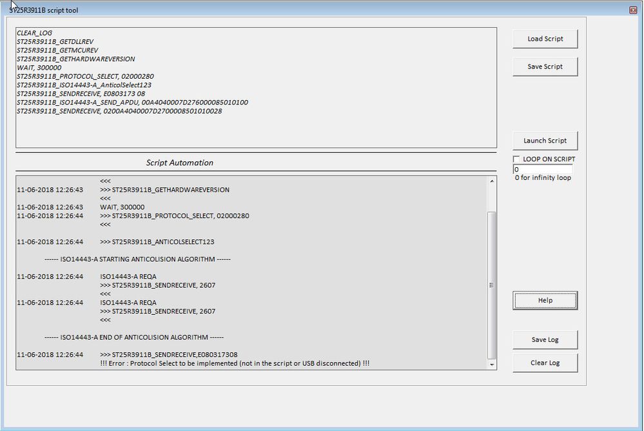The height and width of the screenshot is (431, 644).
Task: Click the log entry >>> ST25R3911B_PROTOCOL_SELECT, 02000280
Action: point(175,215)
